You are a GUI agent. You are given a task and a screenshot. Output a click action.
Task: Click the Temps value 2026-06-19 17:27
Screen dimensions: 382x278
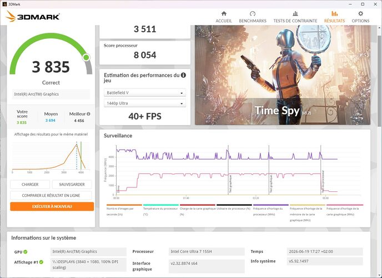click(325, 251)
